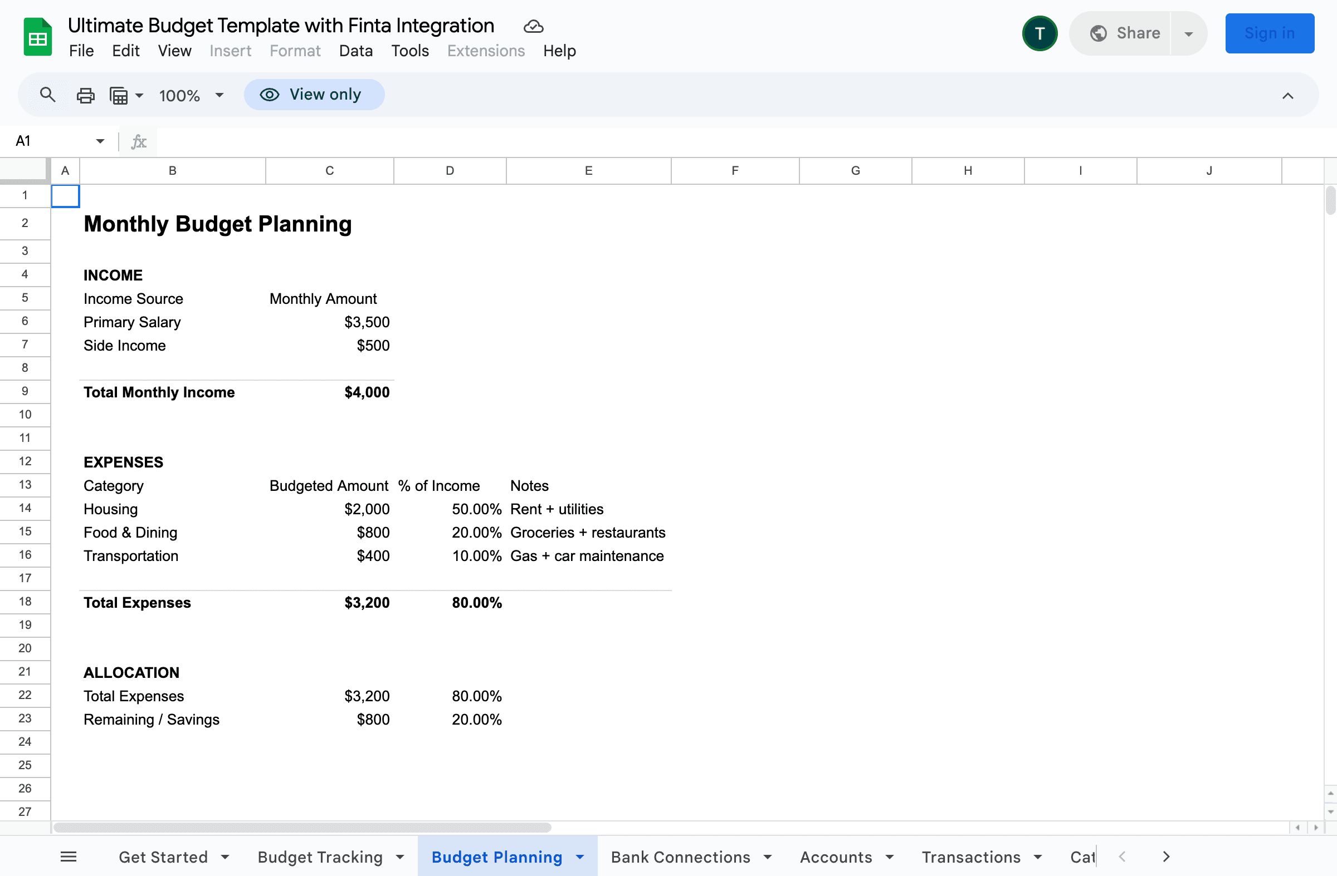This screenshot has height=876, width=1337.
Task: Open the Google Sheets home icon
Action: [x=38, y=37]
